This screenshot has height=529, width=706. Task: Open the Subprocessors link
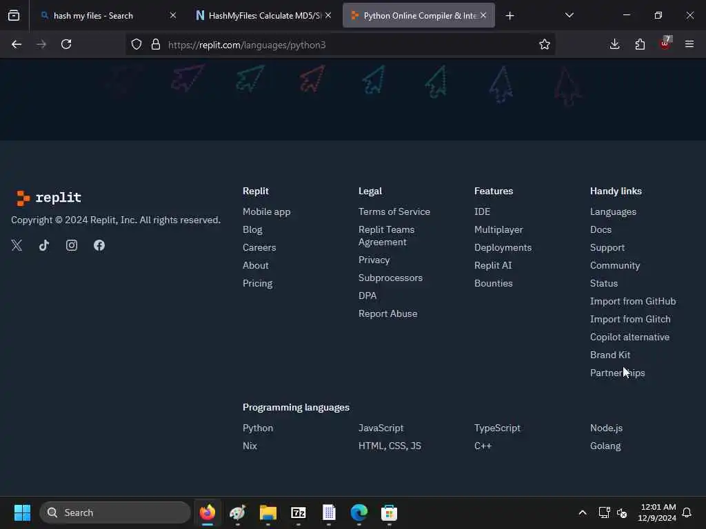pos(390,278)
